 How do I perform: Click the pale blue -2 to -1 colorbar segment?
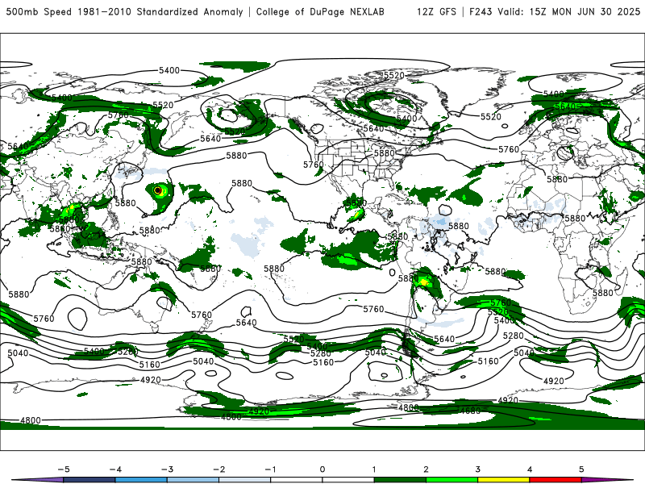pyautogui.click(x=245, y=480)
